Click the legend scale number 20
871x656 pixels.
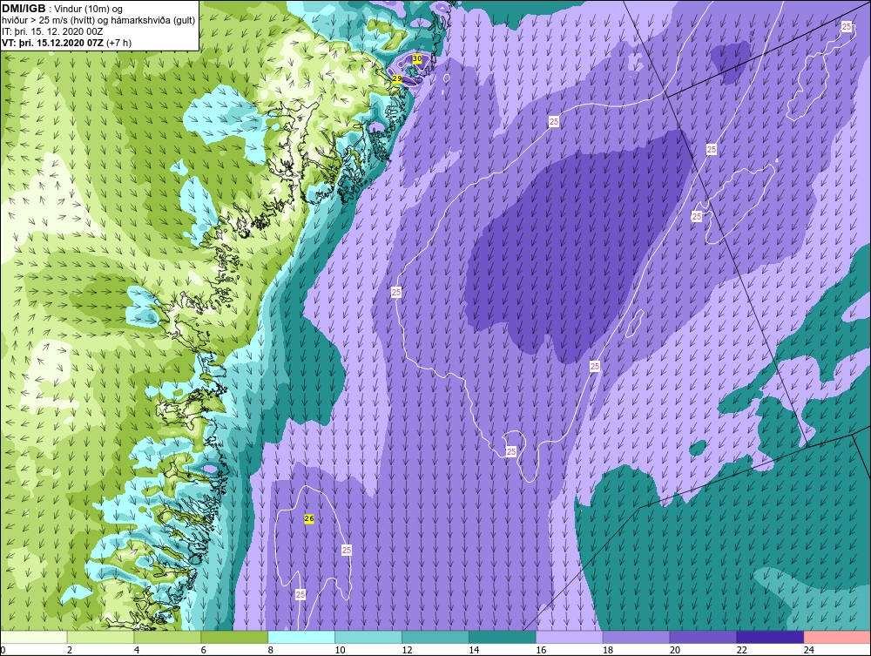tap(675, 650)
